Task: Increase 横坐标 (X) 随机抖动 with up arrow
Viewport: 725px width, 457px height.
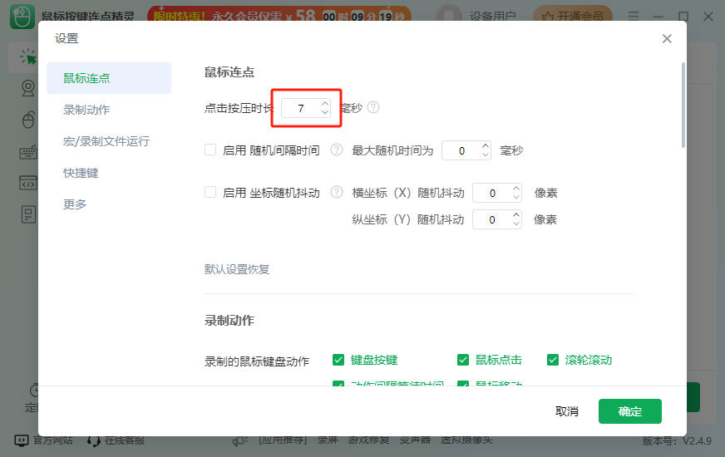Action: [516, 188]
